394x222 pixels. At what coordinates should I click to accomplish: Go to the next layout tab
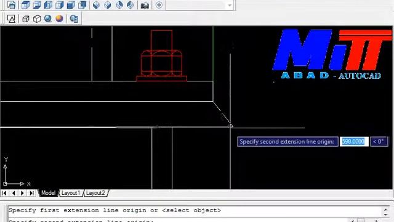[x=22, y=193]
